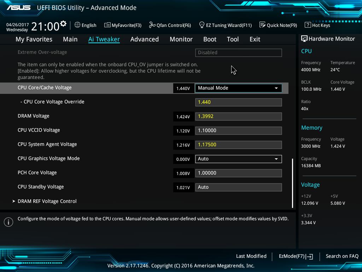362x272 pixels.
Task: Click the 24°C temperature value
Action: pyautogui.click(x=335, y=70)
